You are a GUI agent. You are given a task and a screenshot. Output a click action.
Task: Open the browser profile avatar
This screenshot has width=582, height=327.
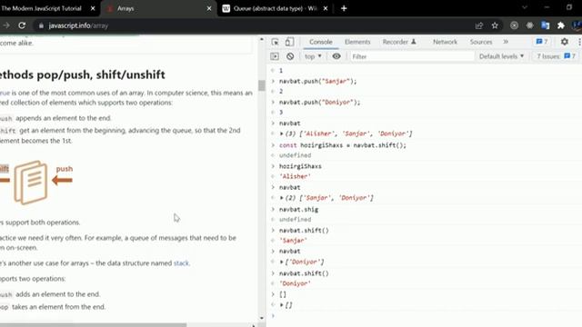pyautogui.click(x=577, y=25)
